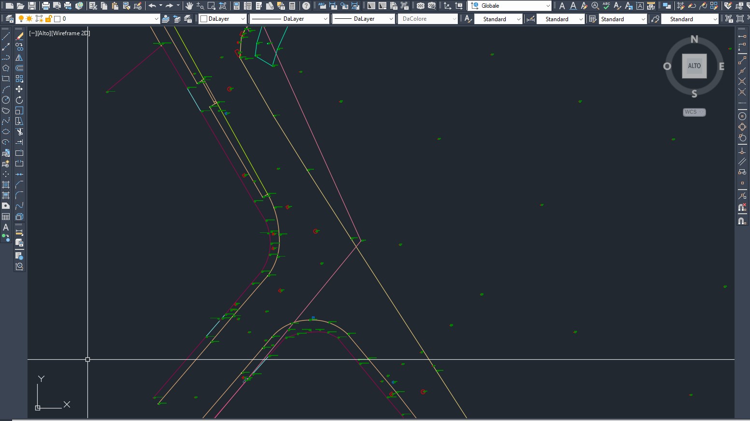Viewport: 750px width, 421px height.
Task: Open the layer name dropdown list
Action: (x=156, y=19)
